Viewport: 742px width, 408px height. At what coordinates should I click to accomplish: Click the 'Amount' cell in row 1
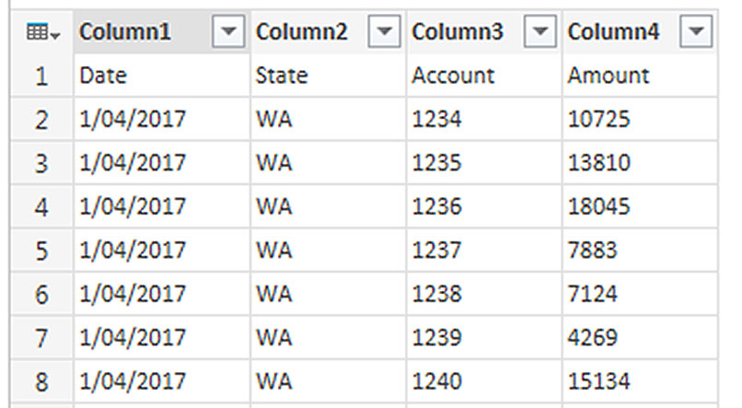[640, 76]
